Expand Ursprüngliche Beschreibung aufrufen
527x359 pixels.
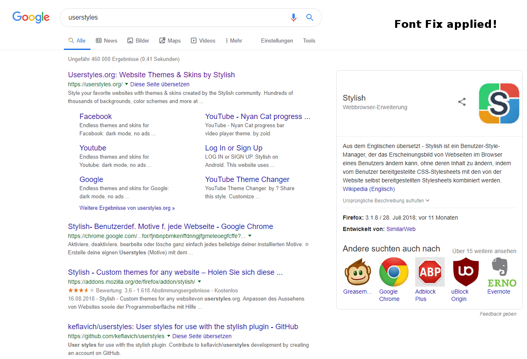point(386,201)
